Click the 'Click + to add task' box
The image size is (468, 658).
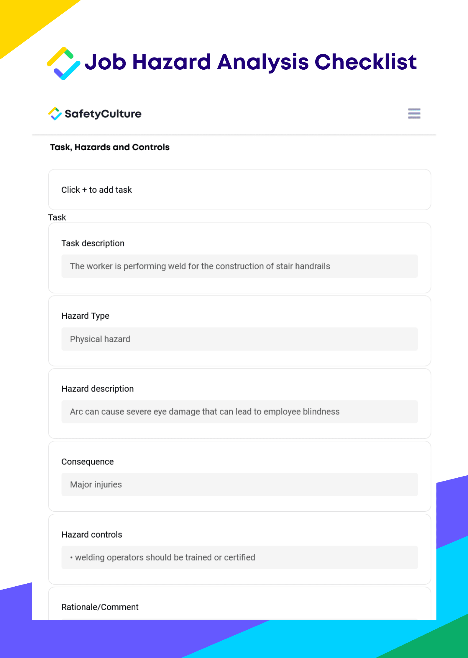[239, 190]
